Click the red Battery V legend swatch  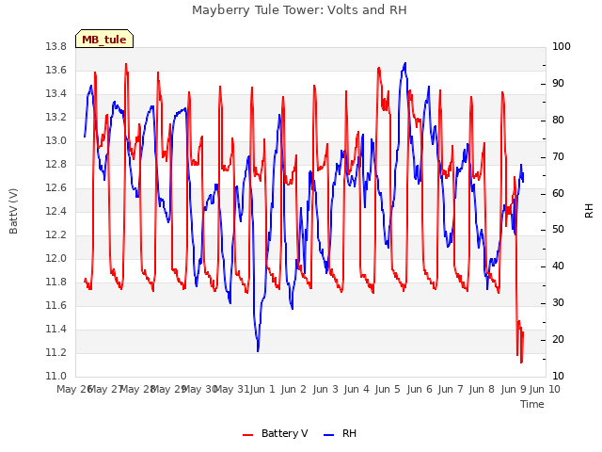[x=248, y=435]
